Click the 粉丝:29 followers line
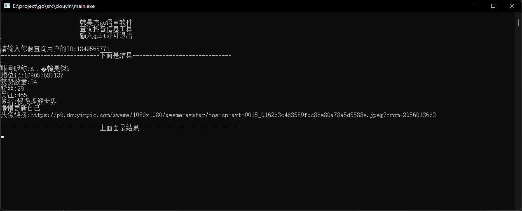The height and width of the screenshot is (211, 522). coord(12,89)
